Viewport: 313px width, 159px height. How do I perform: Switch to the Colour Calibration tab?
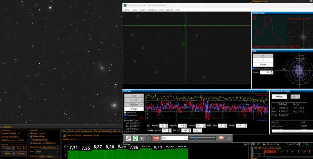pyautogui.click(x=102, y=131)
